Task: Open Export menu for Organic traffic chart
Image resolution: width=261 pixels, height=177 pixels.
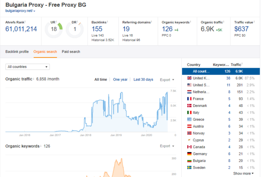Action: pyautogui.click(x=167, y=80)
